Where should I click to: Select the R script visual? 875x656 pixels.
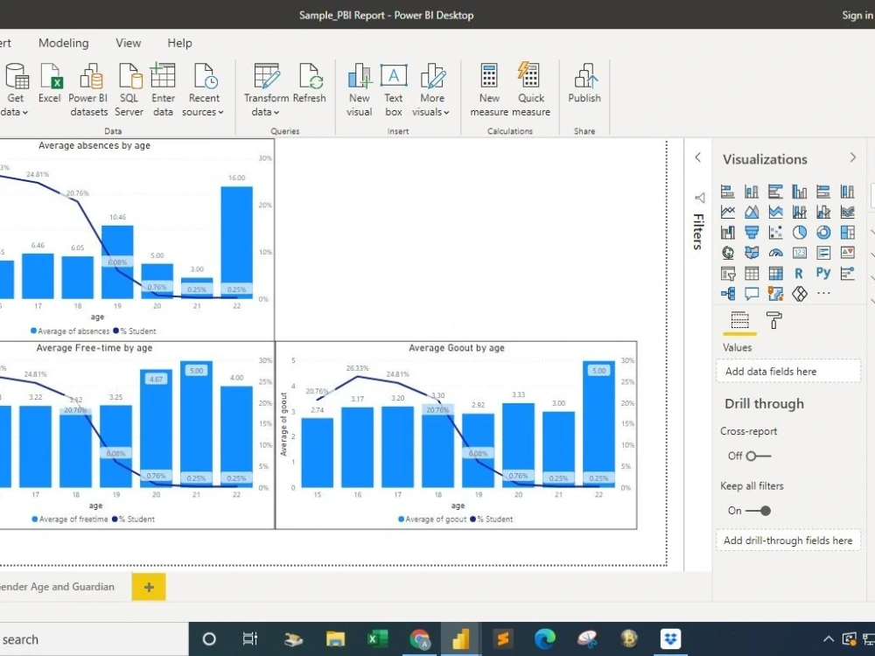[799, 273]
